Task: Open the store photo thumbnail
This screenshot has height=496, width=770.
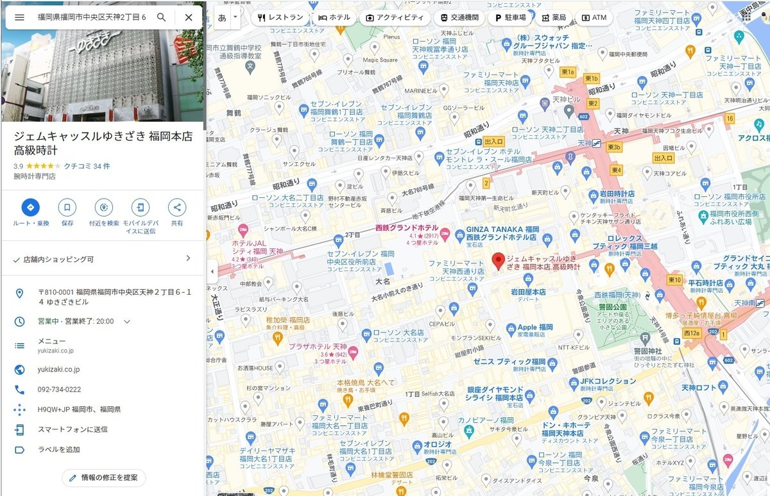Action: (x=103, y=76)
